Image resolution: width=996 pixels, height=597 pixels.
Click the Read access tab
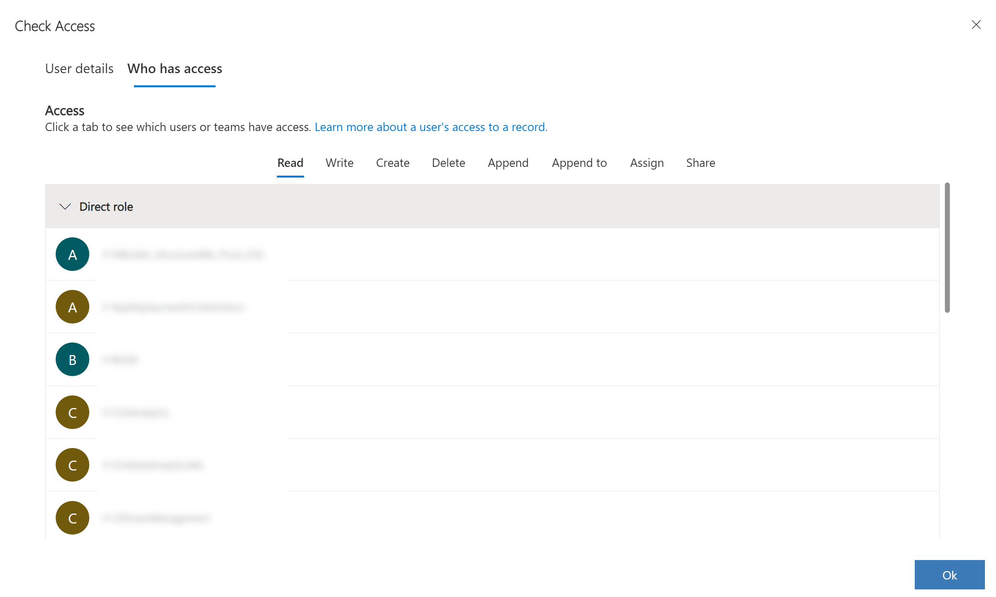click(x=290, y=162)
